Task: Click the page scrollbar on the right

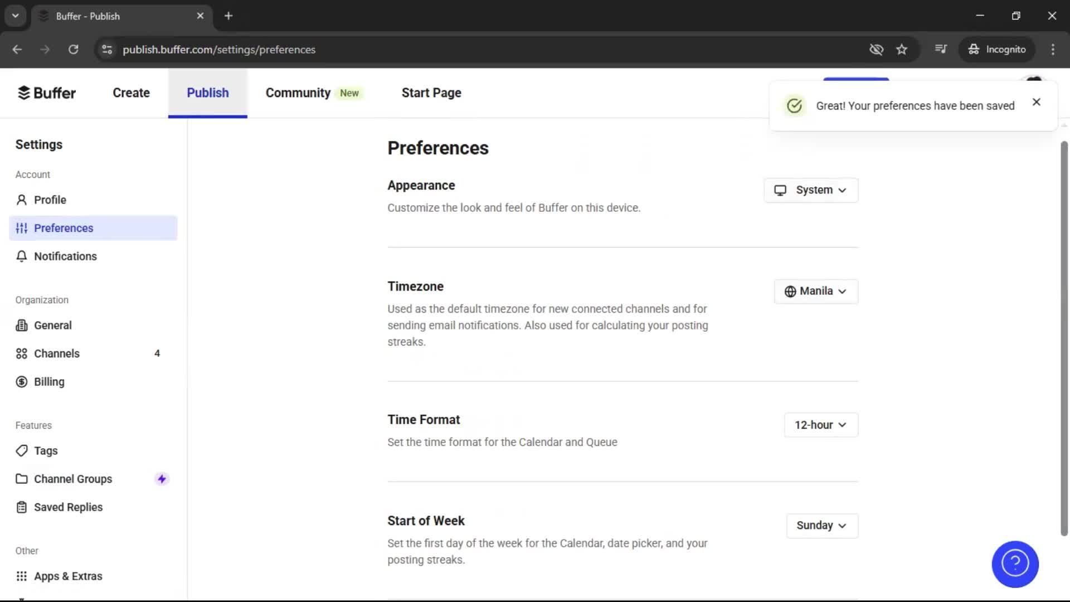Action: coord(1063,334)
